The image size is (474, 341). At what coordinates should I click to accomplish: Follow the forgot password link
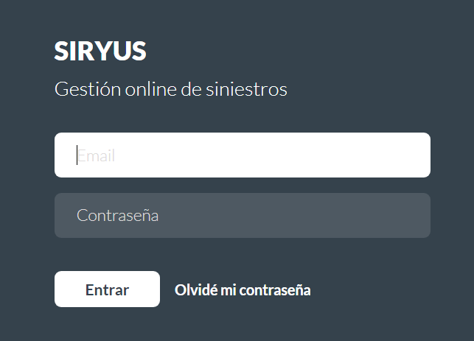(x=243, y=290)
